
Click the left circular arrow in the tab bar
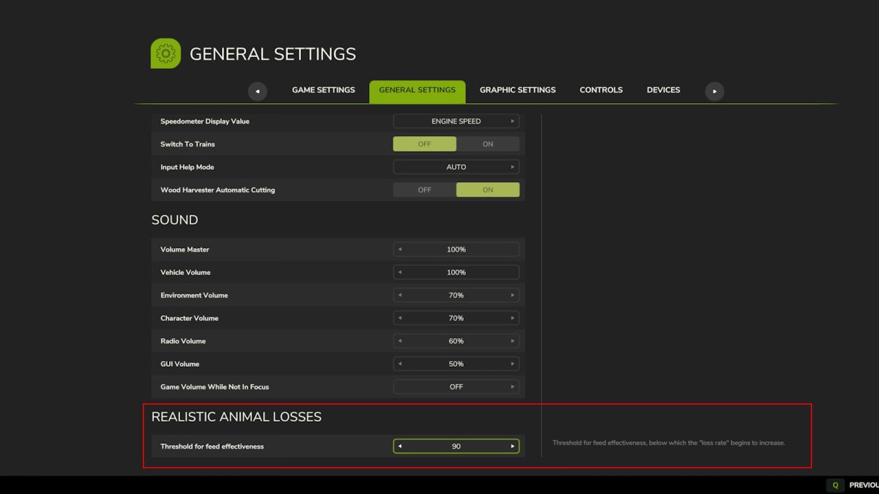coord(257,91)
